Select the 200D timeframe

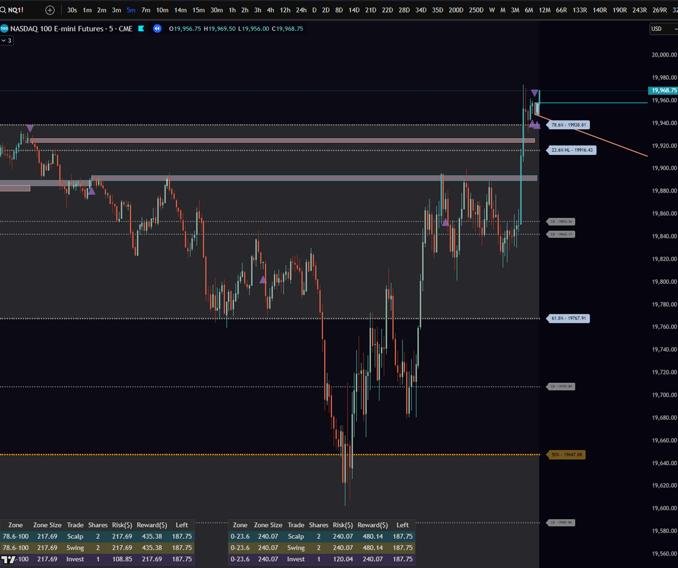[x=456, y=10]
